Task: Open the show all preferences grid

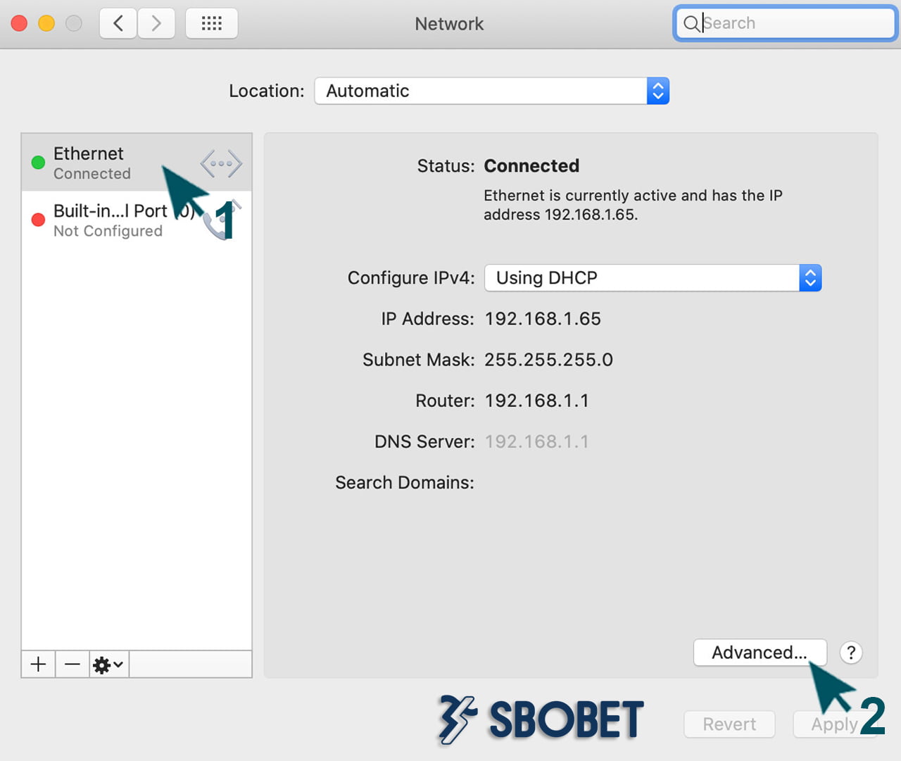Action: pos(211,24)
